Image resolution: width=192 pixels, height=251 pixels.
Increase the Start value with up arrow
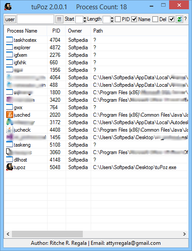(x=85, y=18)
